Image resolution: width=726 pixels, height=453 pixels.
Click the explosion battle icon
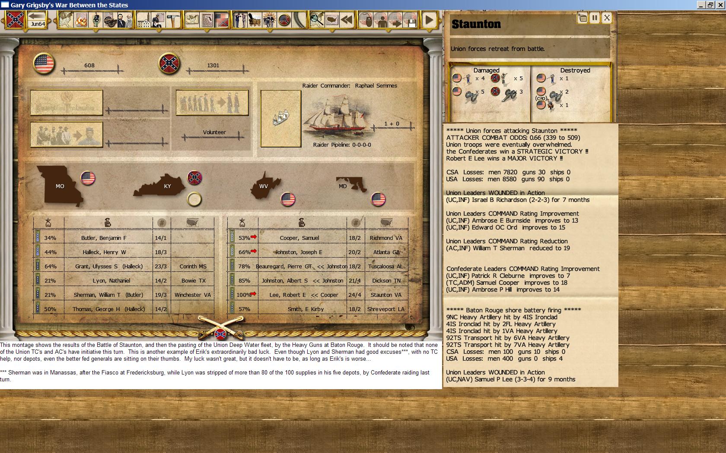pyautogui.click(x=81, y=20)
